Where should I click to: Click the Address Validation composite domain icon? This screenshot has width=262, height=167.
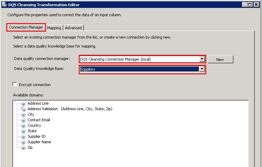[x=23, y=109]
